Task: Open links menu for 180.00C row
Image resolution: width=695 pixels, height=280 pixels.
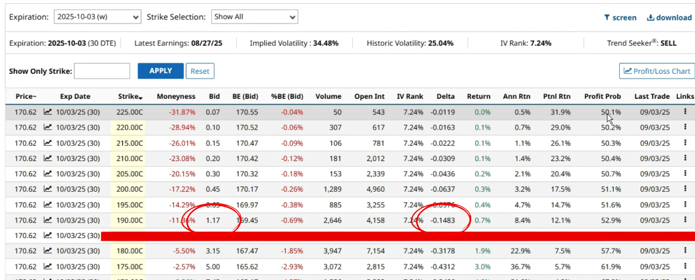Action: click(685, 251)
